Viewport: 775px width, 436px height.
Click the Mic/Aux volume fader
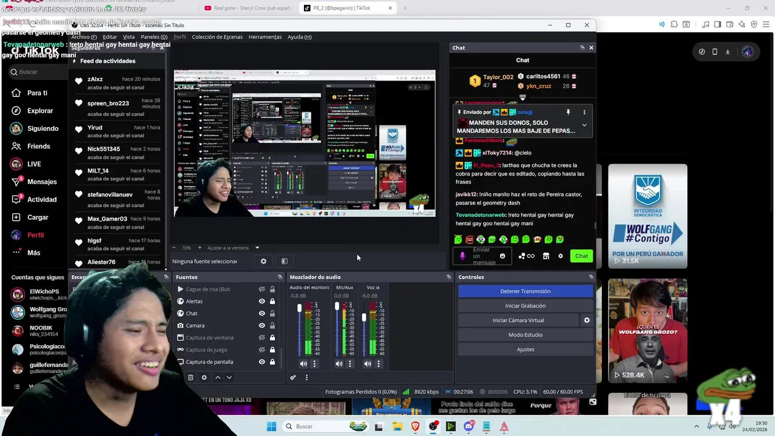click(x=337, y=306)
